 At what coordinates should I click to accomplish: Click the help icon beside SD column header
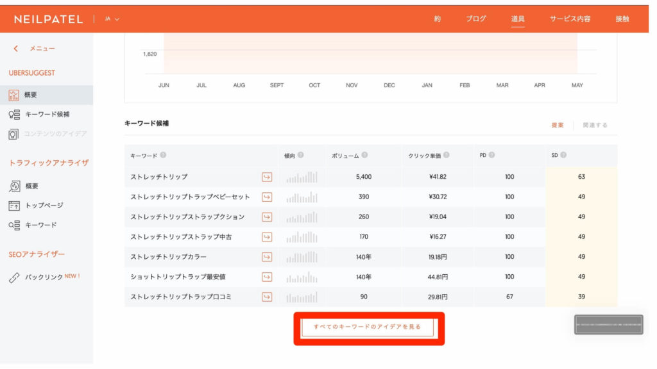[x=563, y=155]
